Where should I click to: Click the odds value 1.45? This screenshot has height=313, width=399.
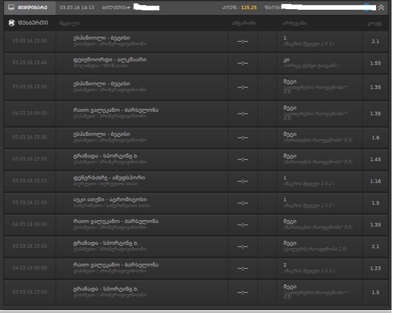[x=375, y=159]
